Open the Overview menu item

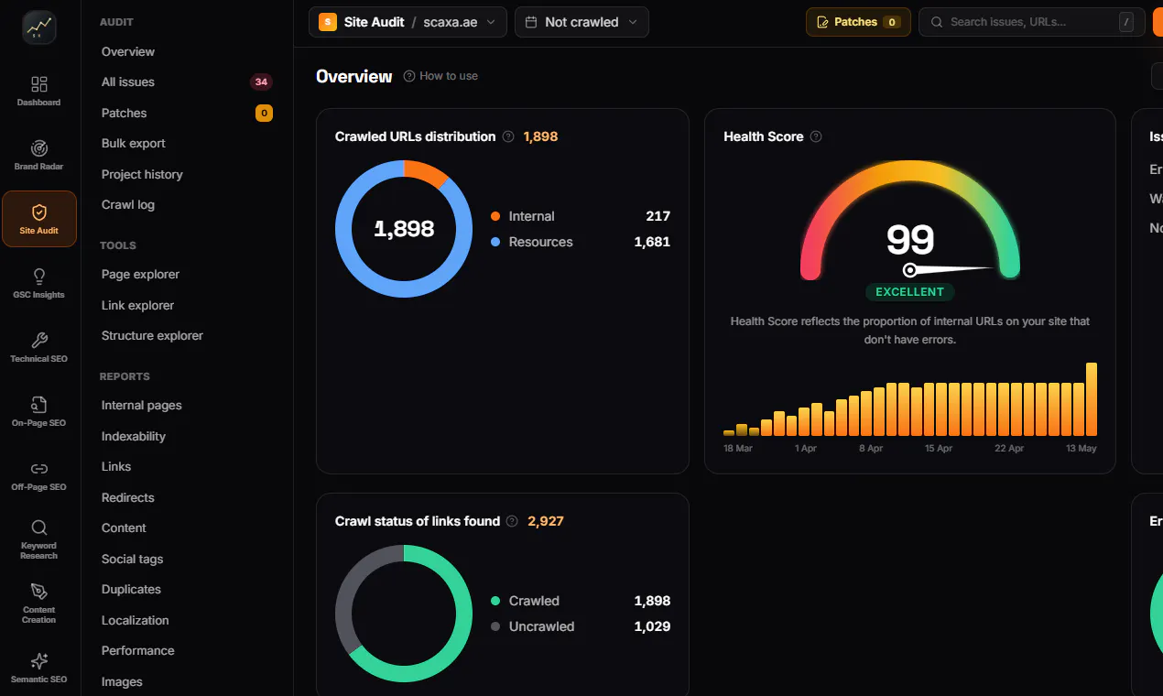point(128,51)
